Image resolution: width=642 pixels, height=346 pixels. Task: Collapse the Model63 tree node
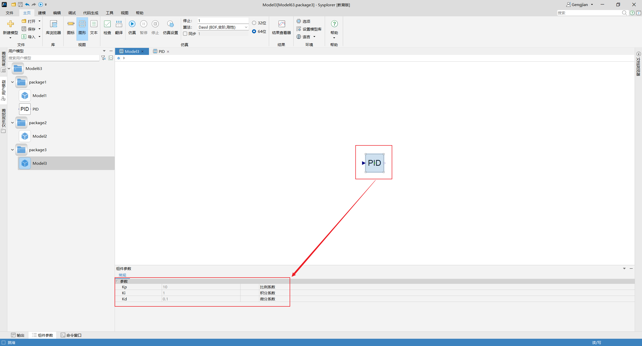pyautogui.click(x=9, y=68)
